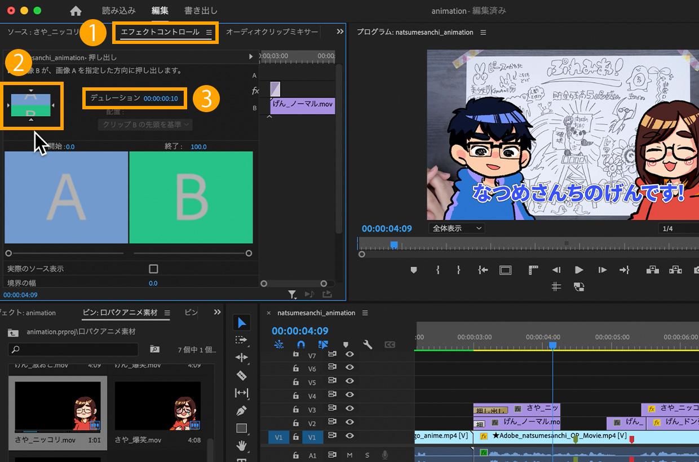
Task: Hide track V5 with its eye icon
Action: (x=349, y=381)
